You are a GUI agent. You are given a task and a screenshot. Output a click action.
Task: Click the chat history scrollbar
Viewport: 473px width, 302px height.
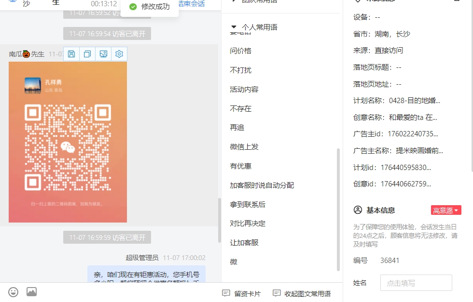pos(219,221)
